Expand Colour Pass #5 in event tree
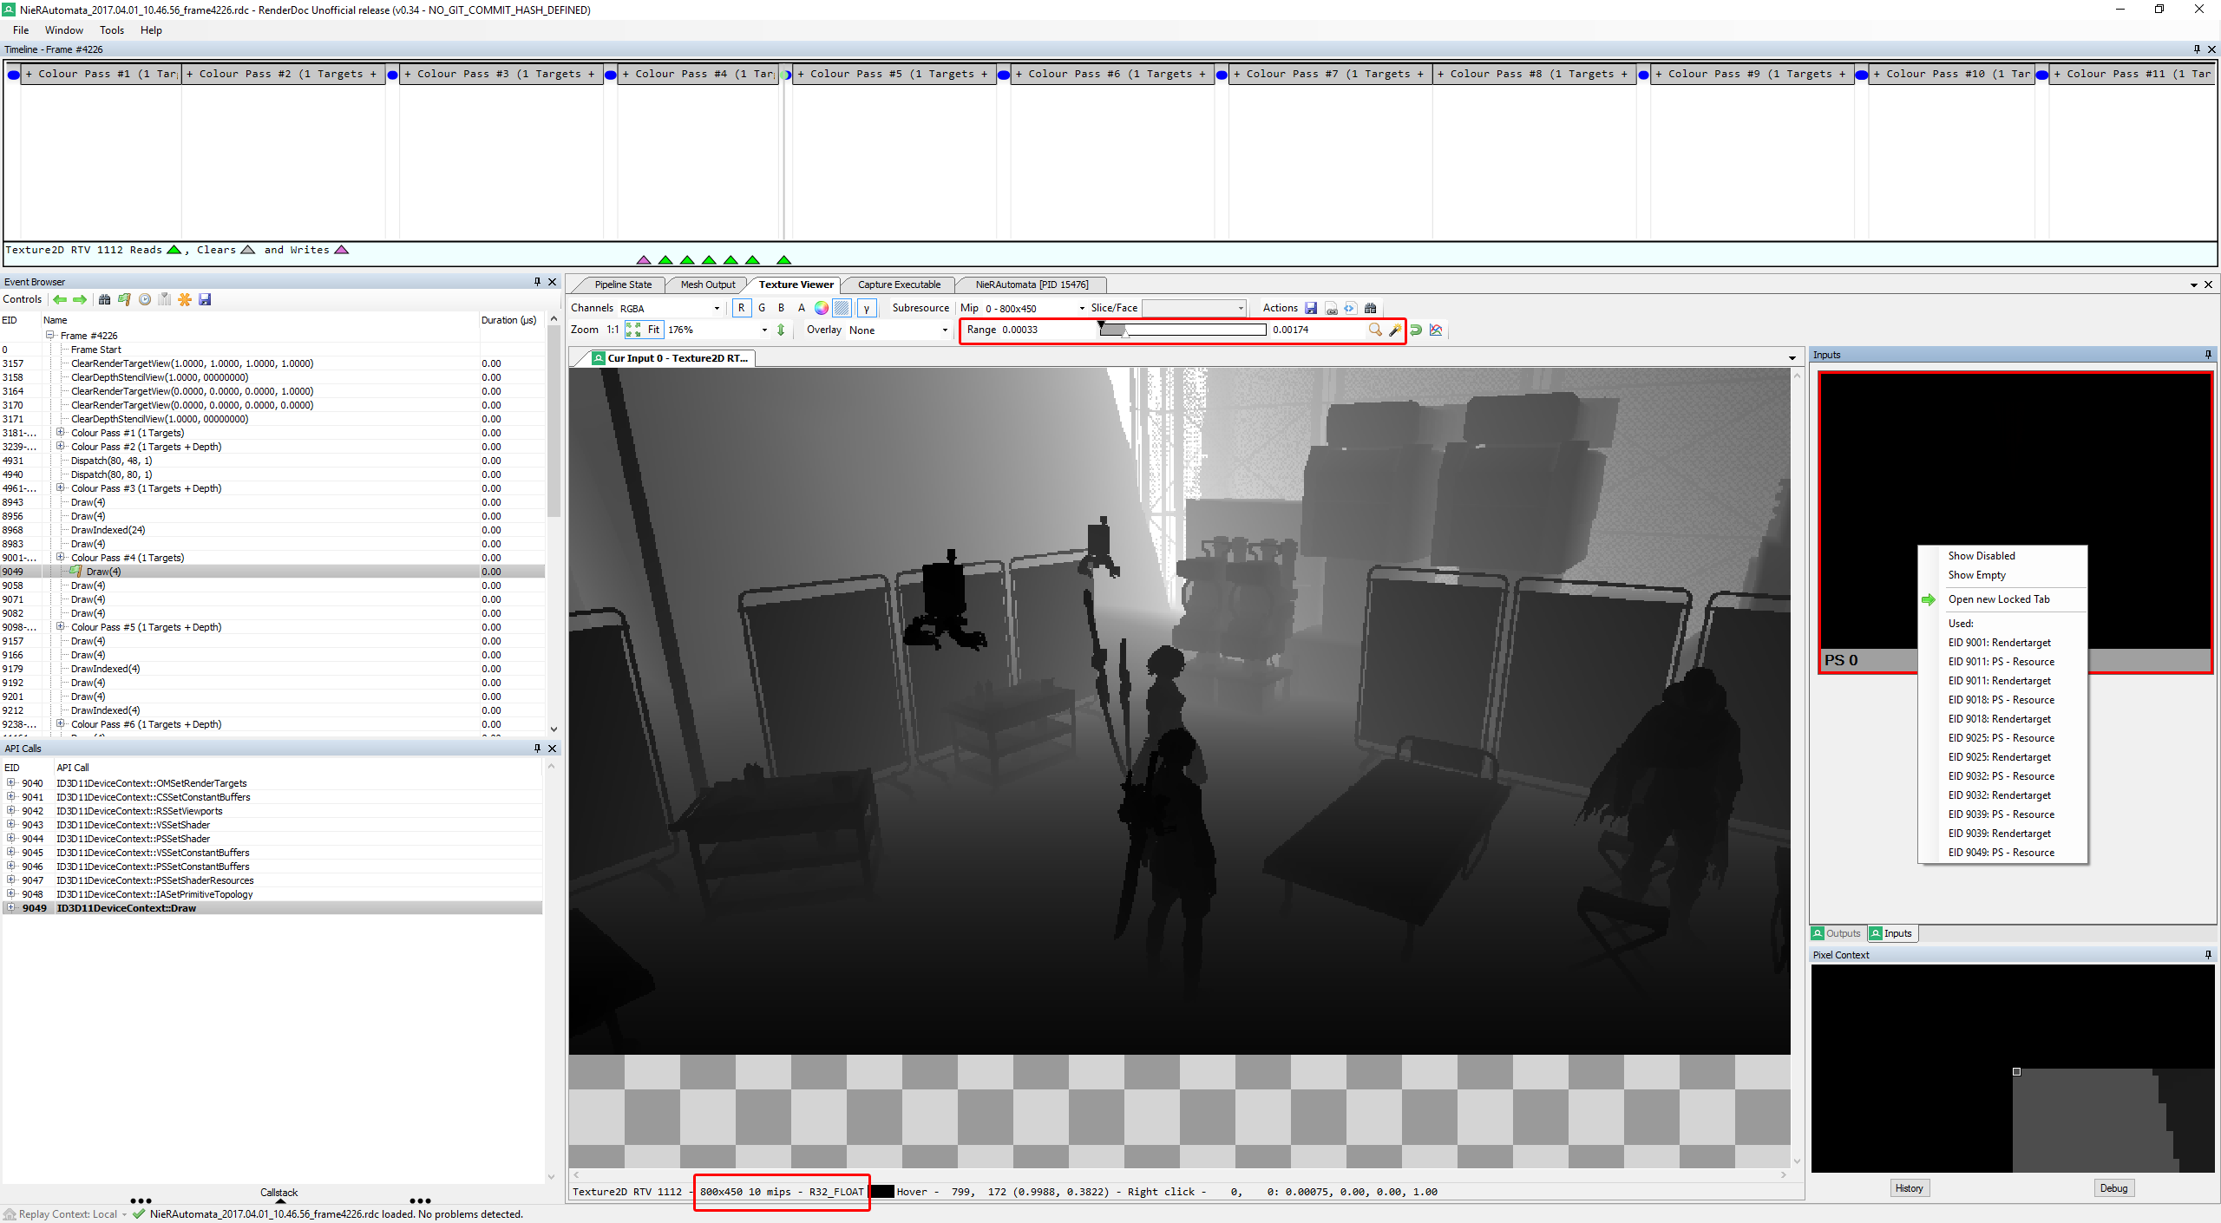This screenshot has width=2221, height=1223. coord(60,626)
